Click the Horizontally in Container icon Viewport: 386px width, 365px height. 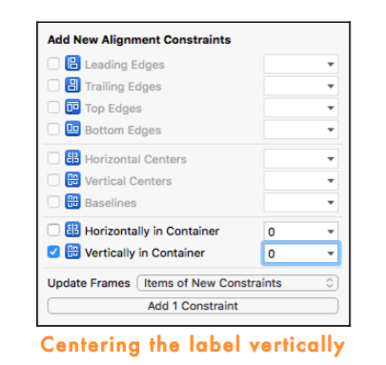click(72, 230)
